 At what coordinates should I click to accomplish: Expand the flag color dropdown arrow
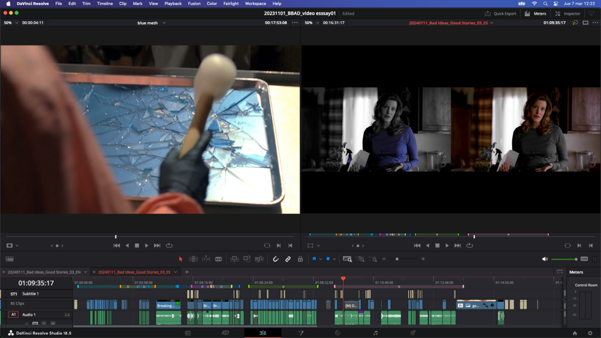(x=320, y=259)
